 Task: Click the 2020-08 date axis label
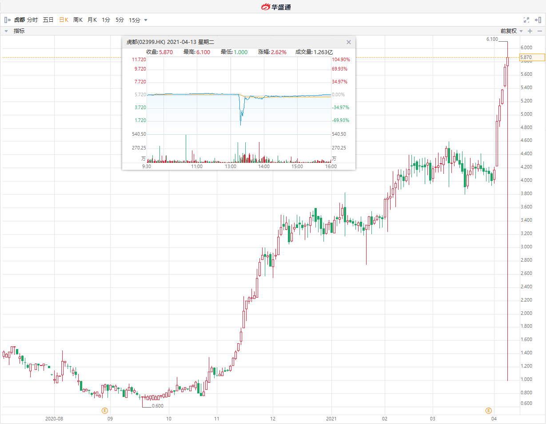[x=54, y=419]
